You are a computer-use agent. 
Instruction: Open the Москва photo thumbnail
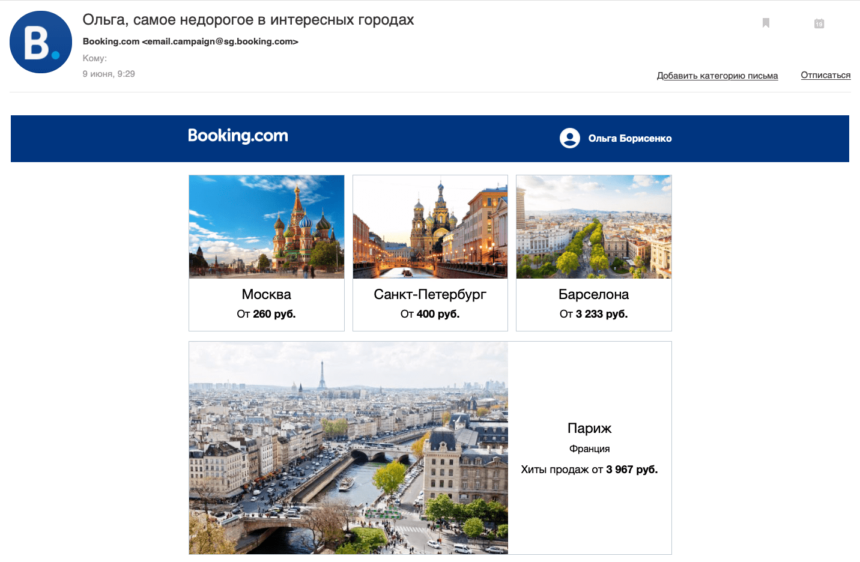pyautogui.click(x=267, y=227)
